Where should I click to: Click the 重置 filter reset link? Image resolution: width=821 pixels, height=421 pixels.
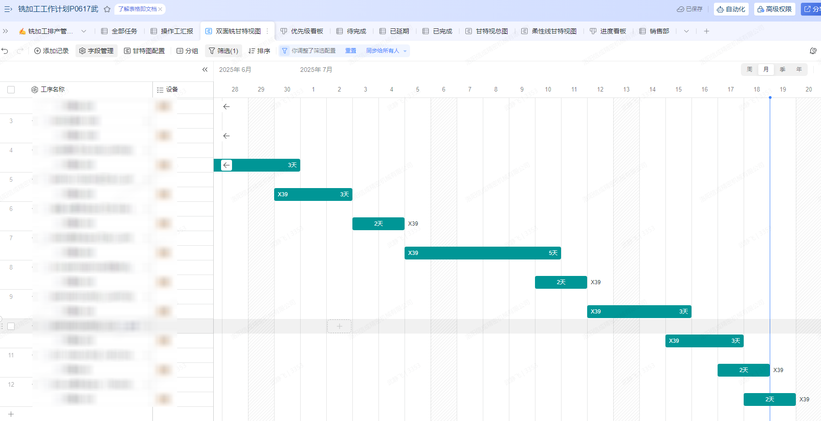coord(351,51)
